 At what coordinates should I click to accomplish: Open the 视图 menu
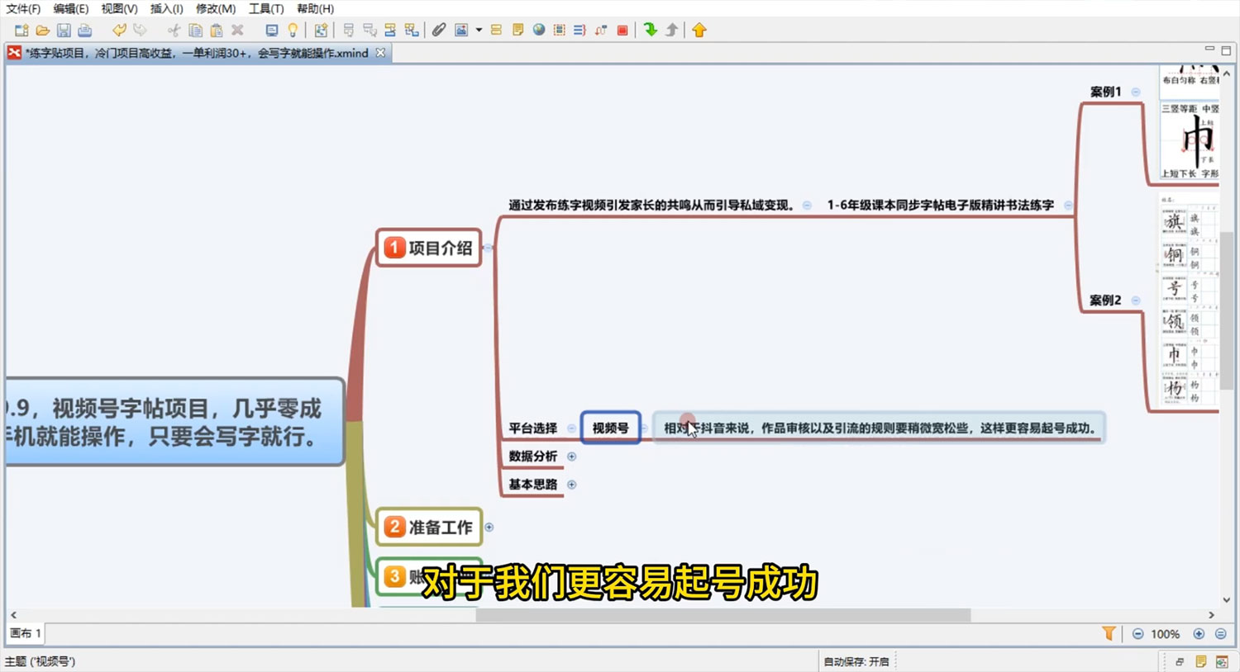click(117, 9)
